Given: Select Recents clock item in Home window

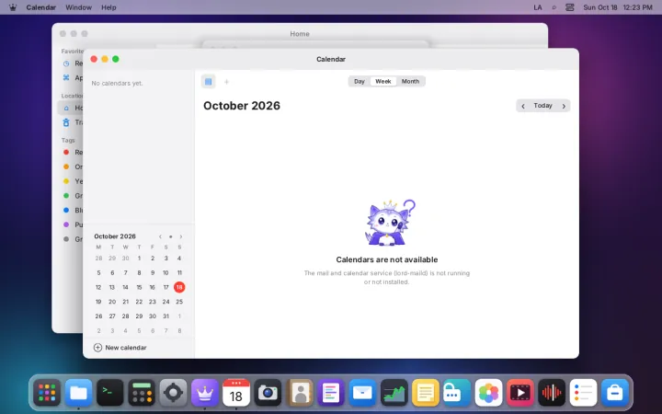Looking at the screenshot, I should pyautogui.click(x=70, y=63).
